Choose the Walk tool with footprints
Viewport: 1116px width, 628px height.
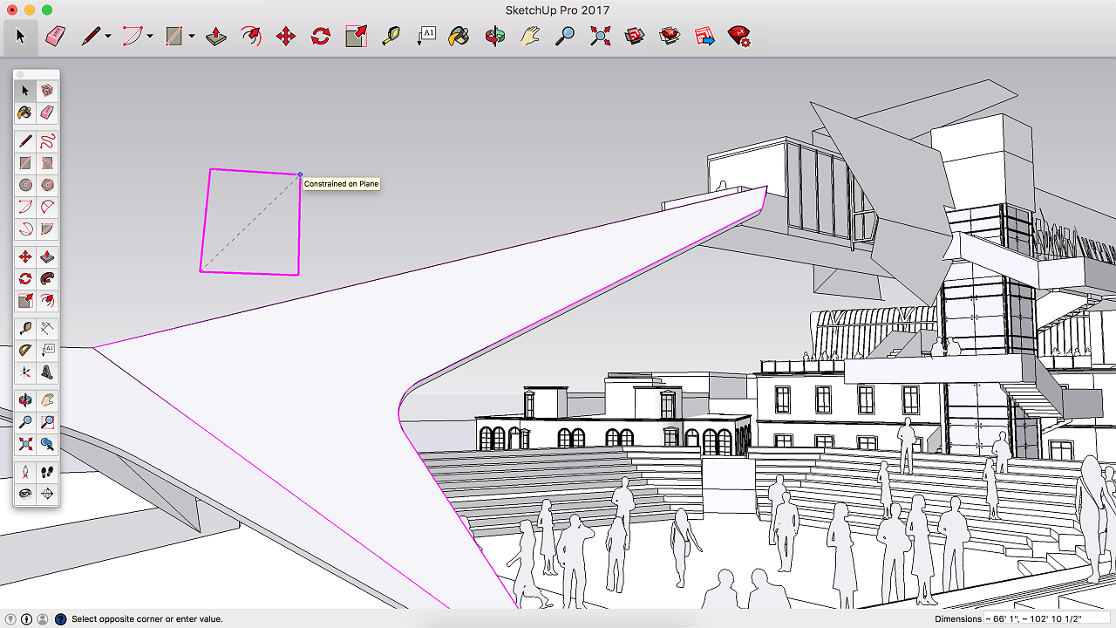[x=47, y=472]
